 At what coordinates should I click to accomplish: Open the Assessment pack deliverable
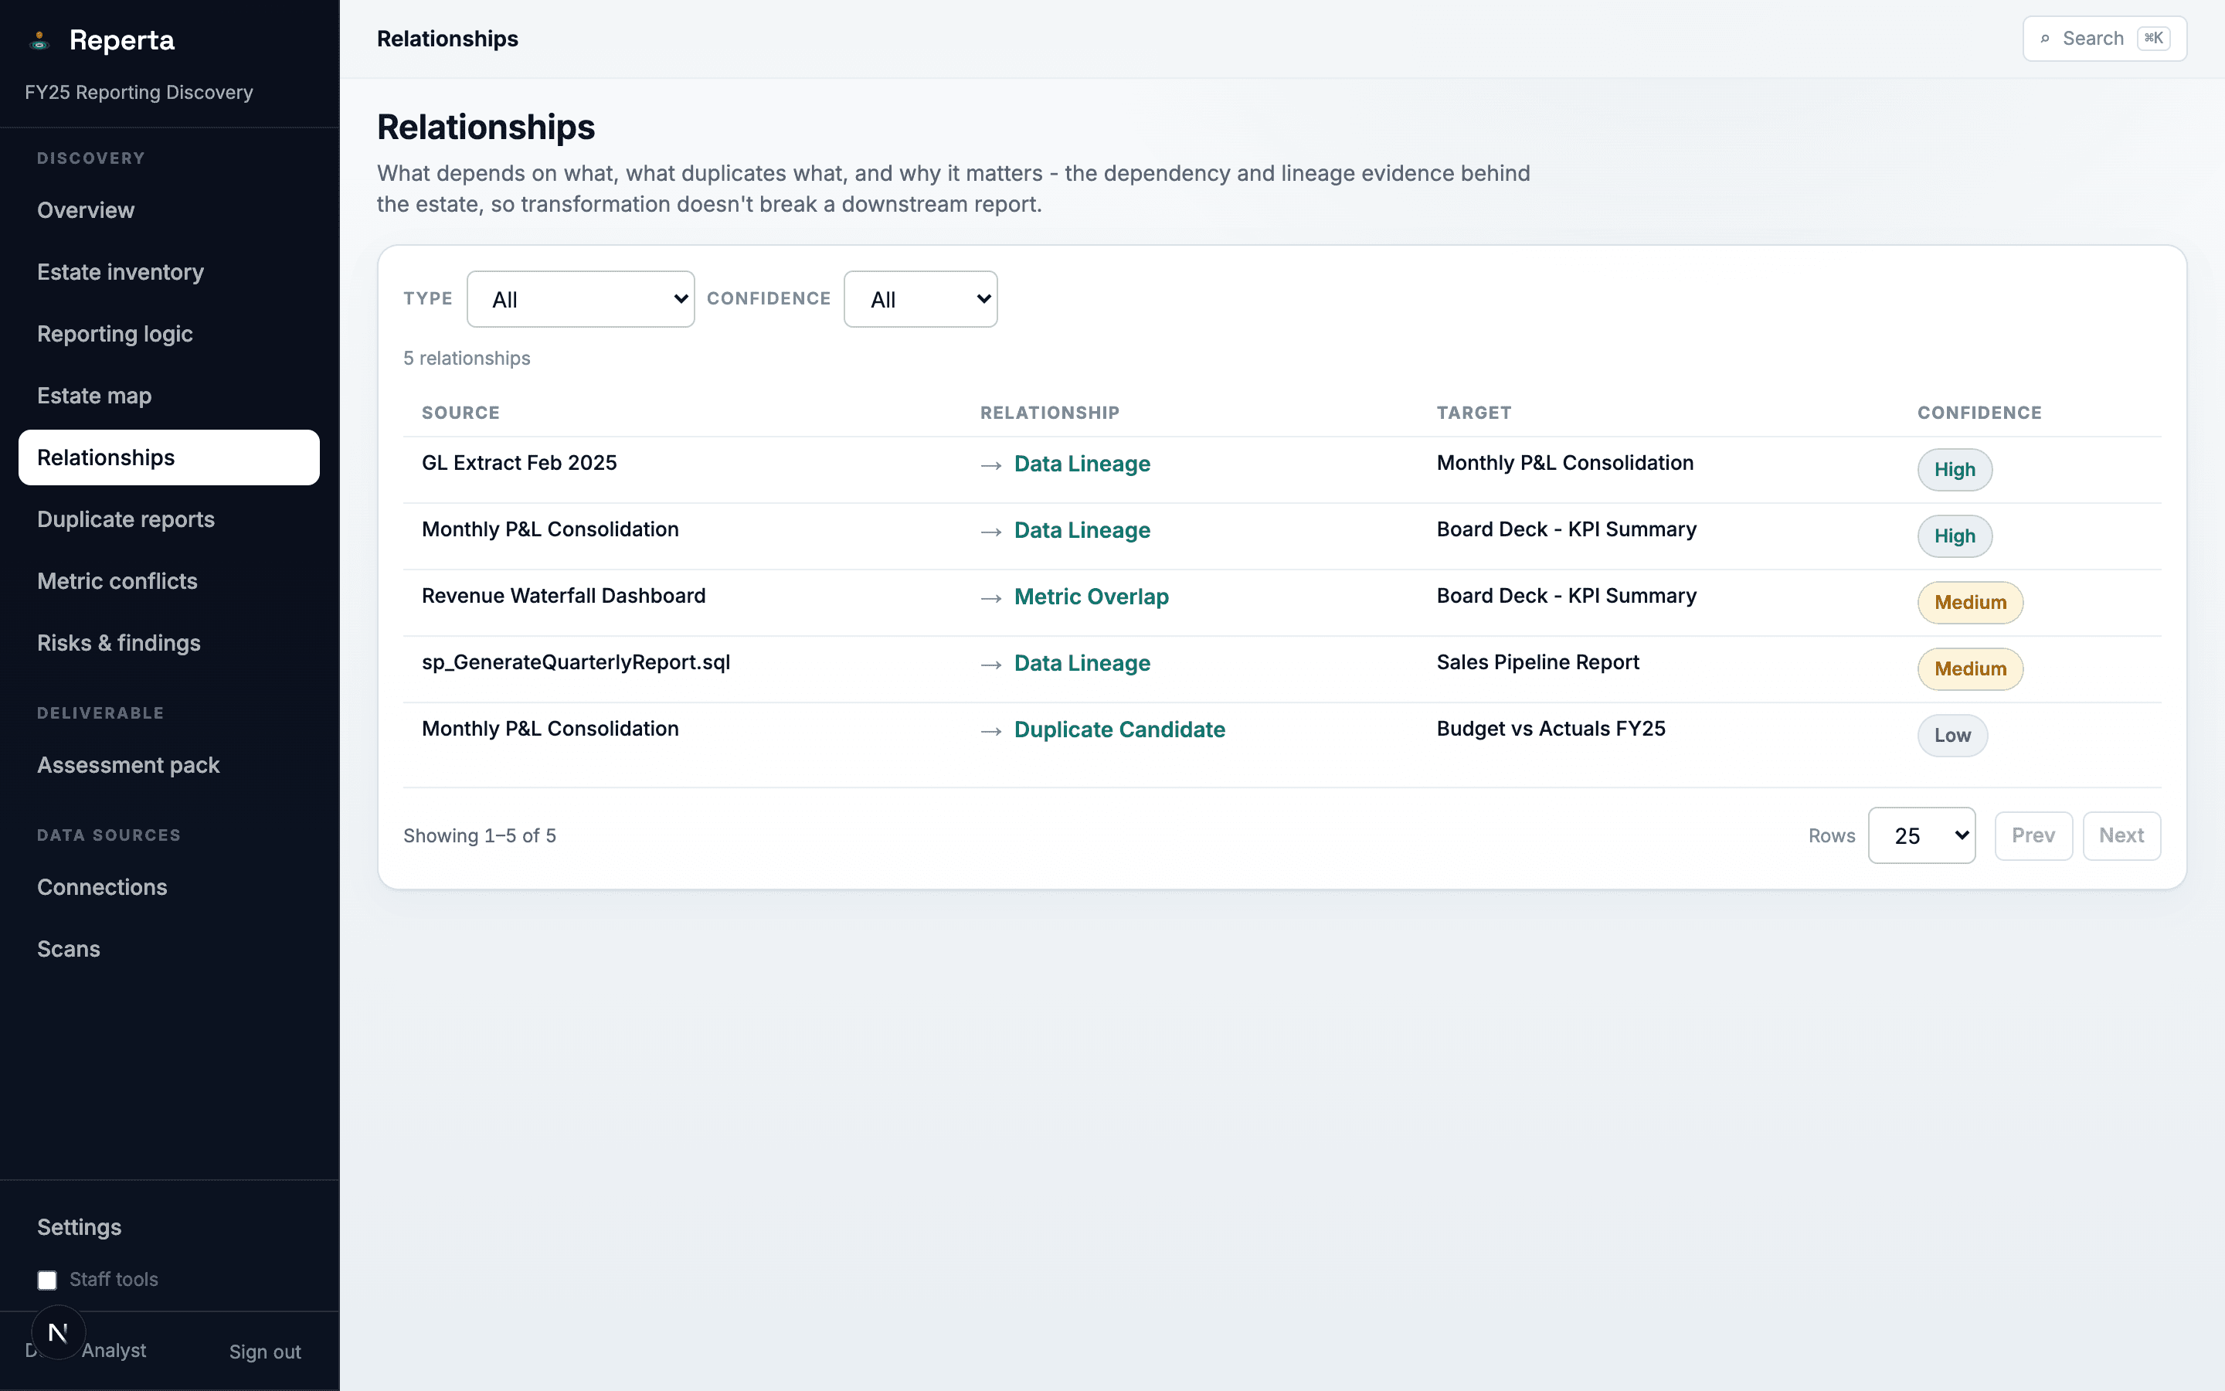(x=169, y=765)
